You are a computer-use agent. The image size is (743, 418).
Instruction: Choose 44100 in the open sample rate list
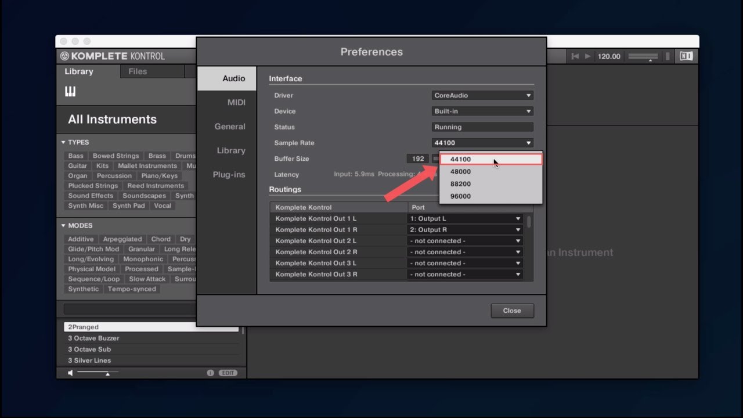pos(491,159)
